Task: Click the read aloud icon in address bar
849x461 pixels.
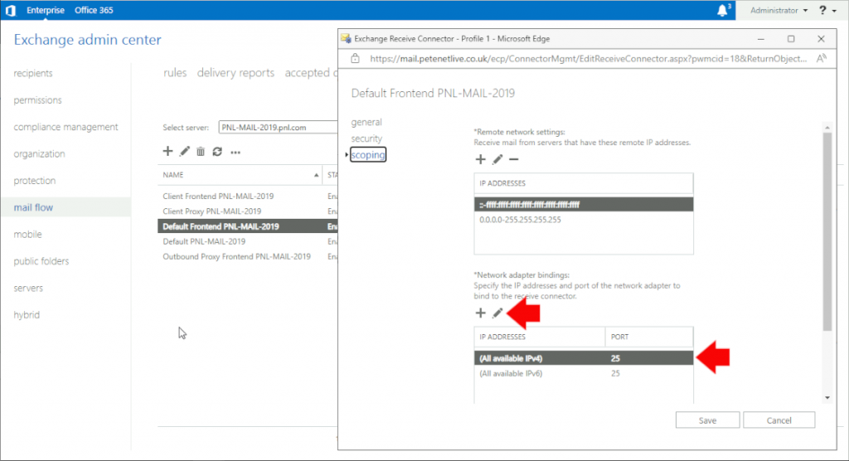Action: pyautogui.click(x=822, y=59)
